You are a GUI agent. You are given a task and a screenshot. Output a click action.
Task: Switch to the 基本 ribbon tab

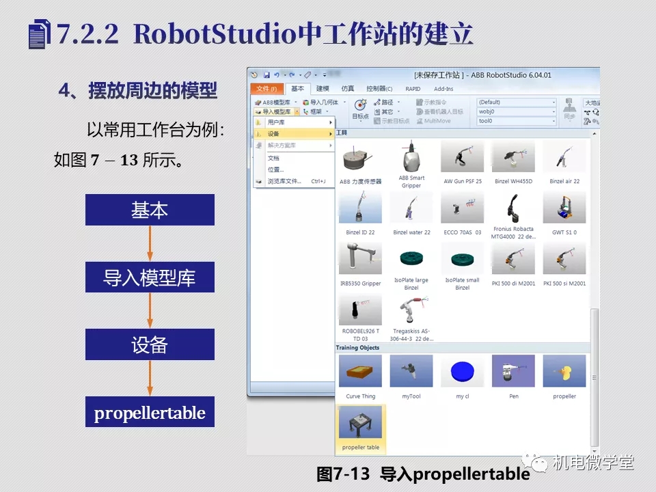[297, 89]
